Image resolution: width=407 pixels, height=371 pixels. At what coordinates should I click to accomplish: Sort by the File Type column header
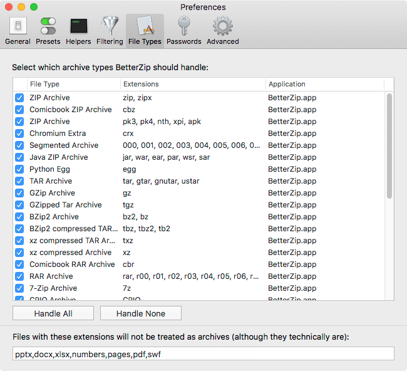pos(74,84)
